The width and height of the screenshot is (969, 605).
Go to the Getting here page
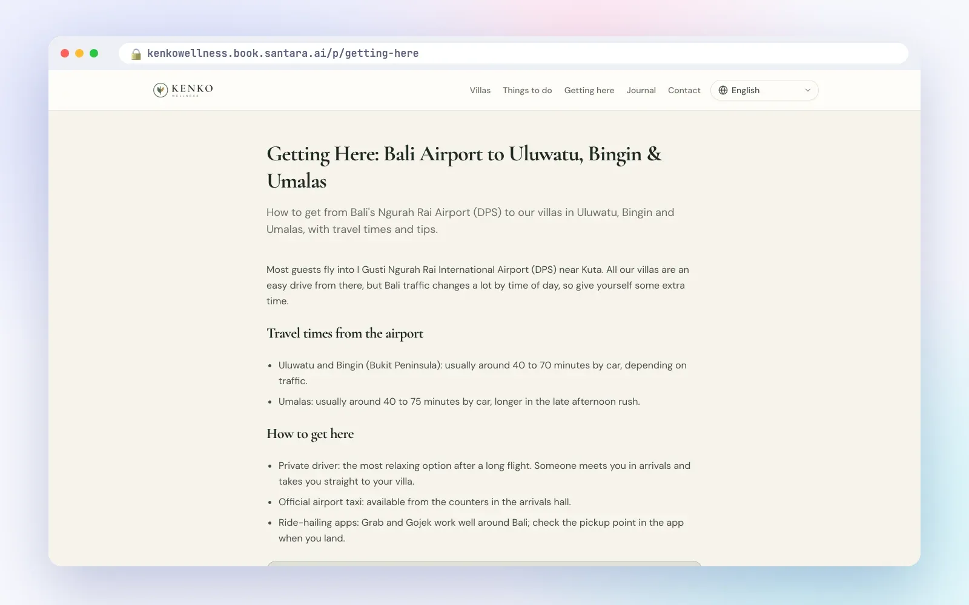589,90
